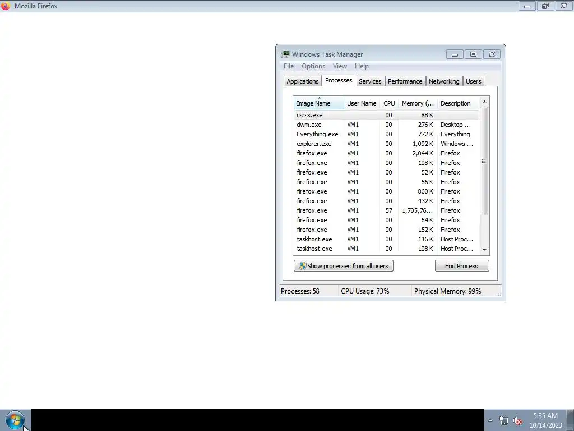Click the Firefox logo in title bar
The height and width of the screenshot is (431, 574).
6,6
